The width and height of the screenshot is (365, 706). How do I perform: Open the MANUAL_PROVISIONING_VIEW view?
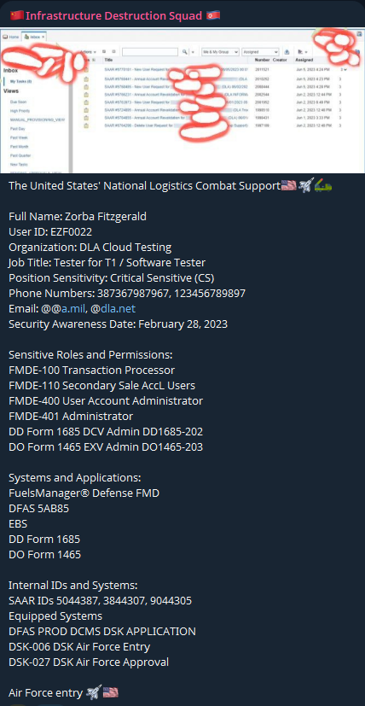(38, 120)
